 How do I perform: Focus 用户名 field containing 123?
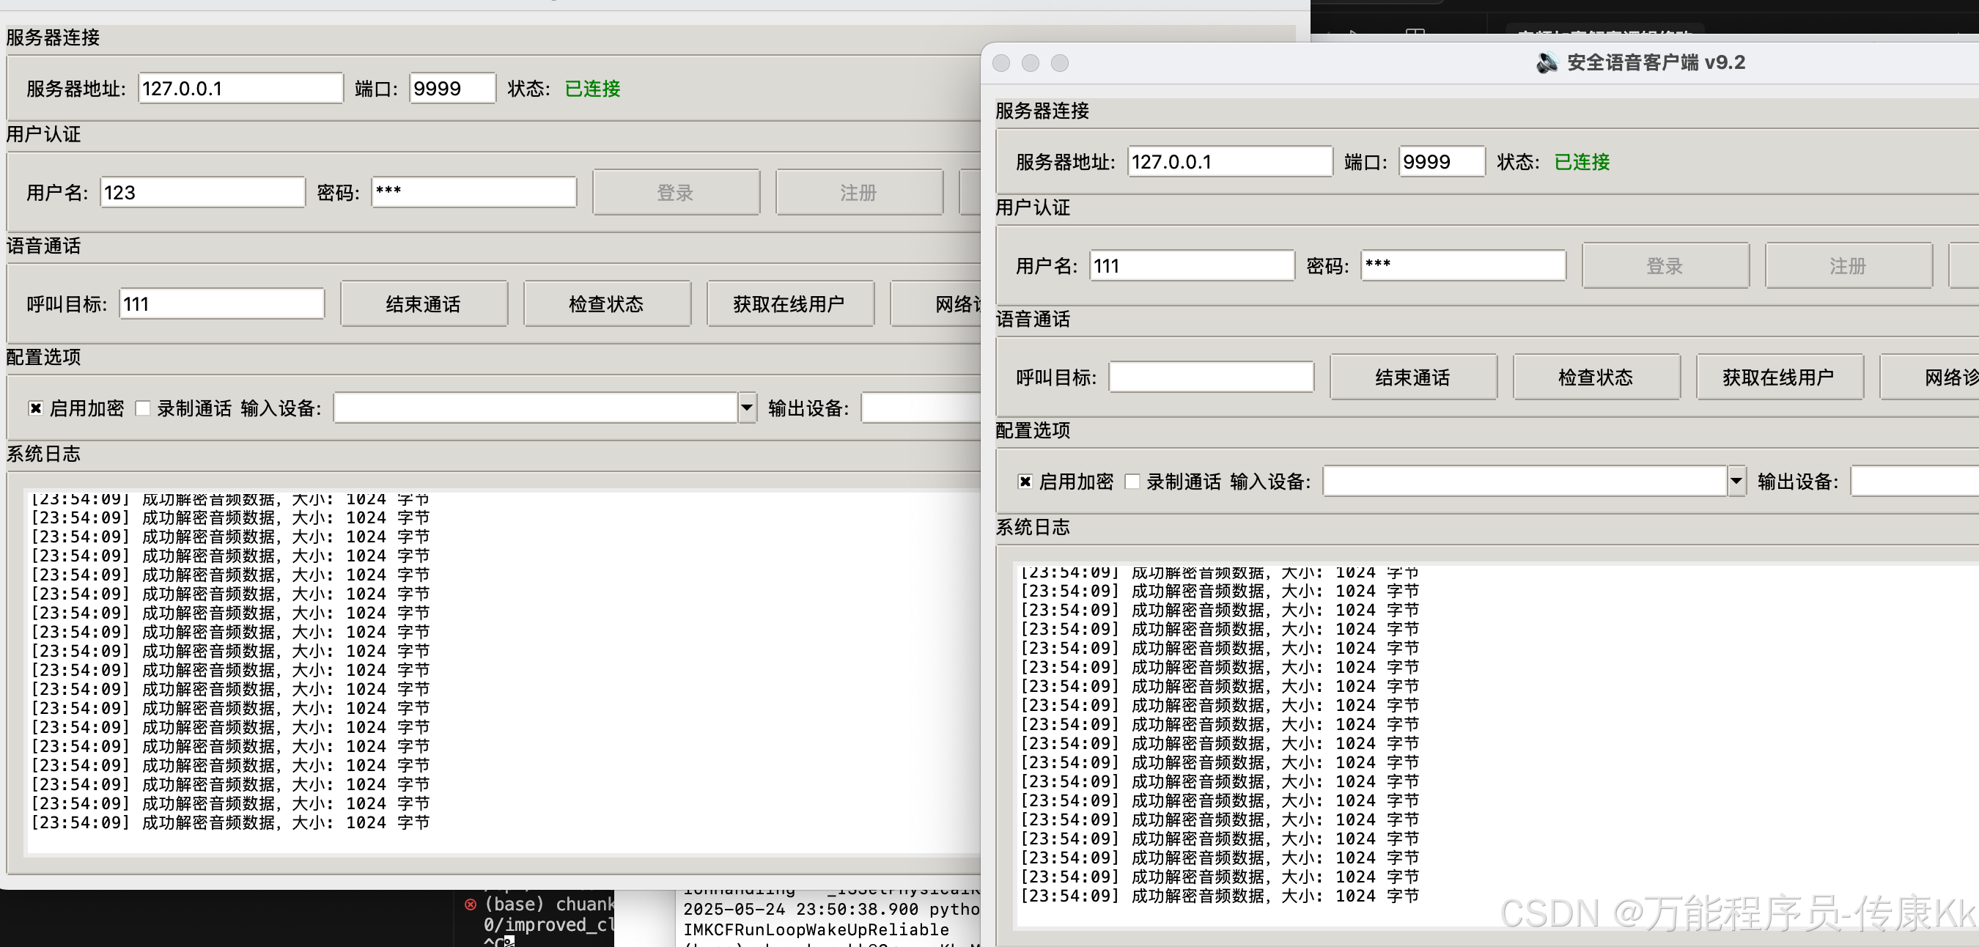pos(202,193)
